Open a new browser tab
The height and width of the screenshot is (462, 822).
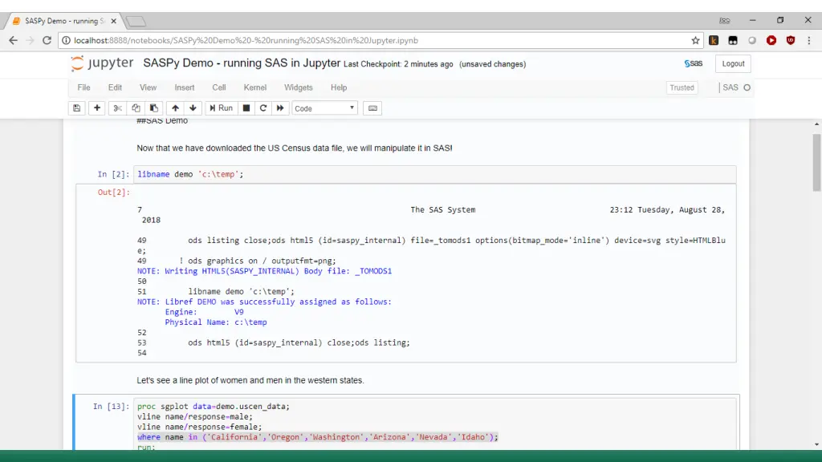point(136,22)
